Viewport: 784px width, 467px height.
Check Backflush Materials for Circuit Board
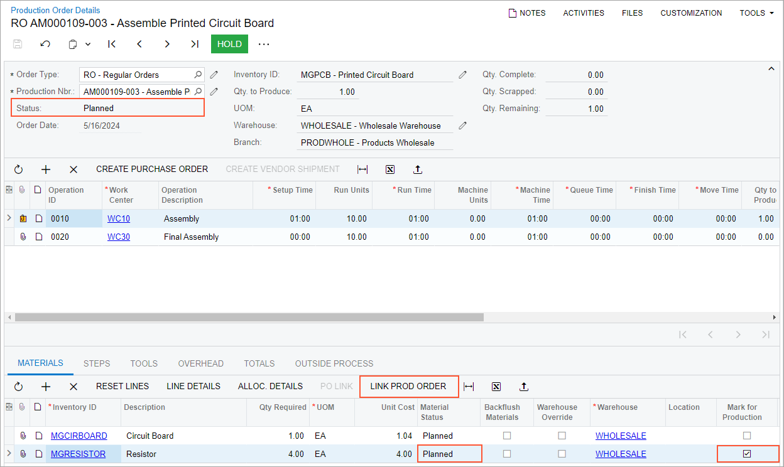pyautogui.click(x=507, y=436)
